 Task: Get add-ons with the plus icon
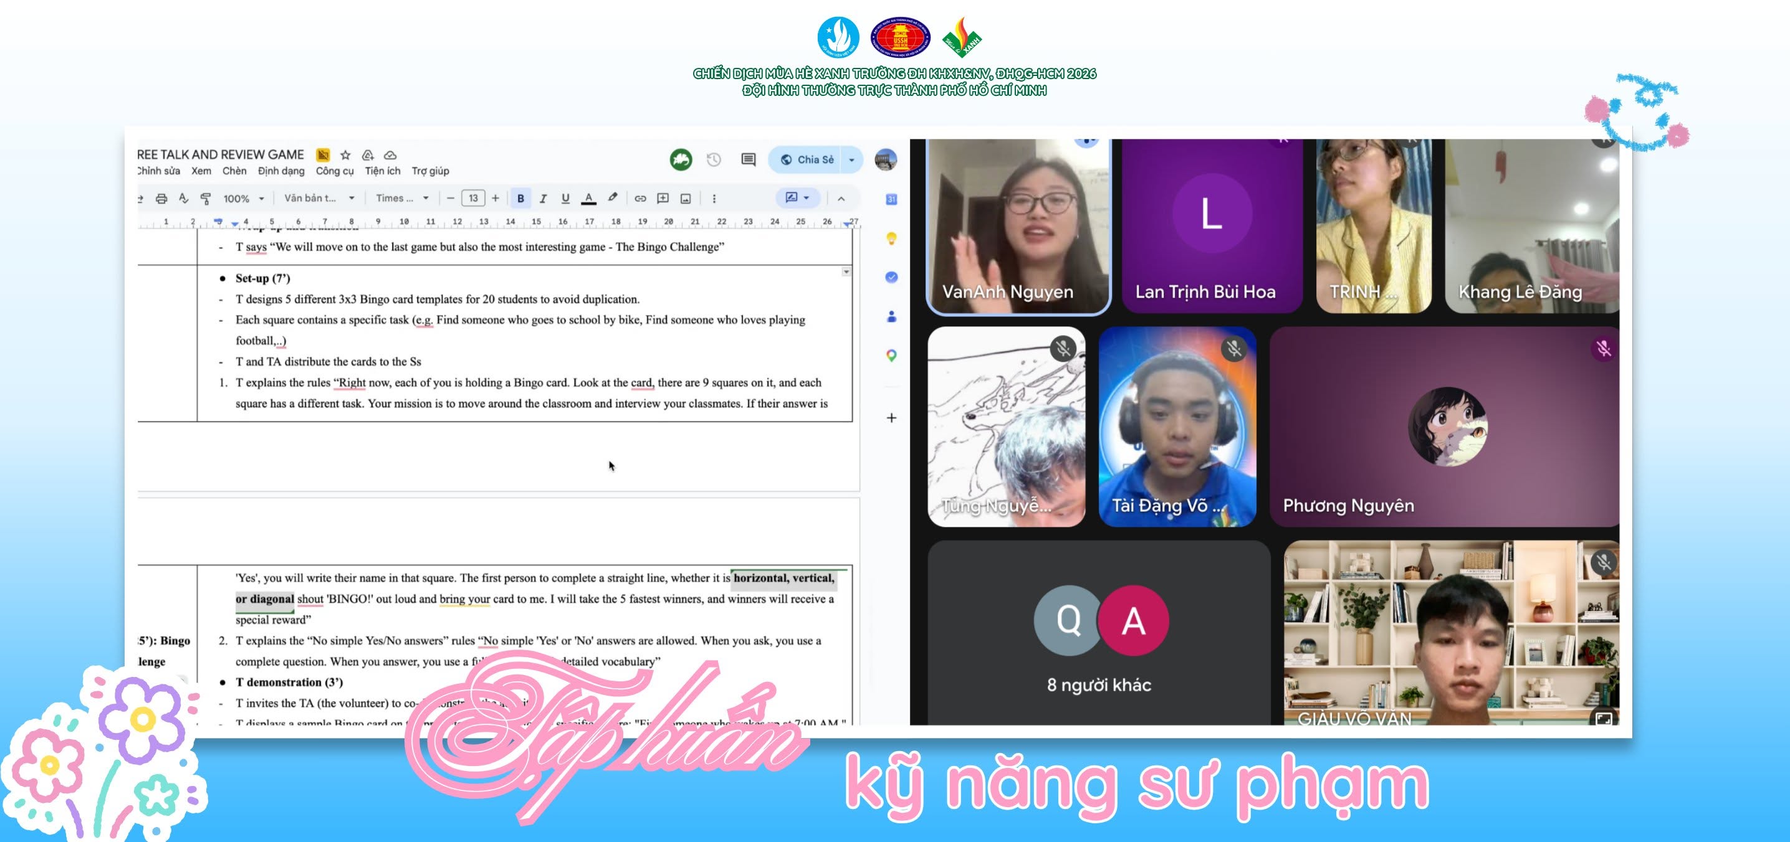coord(891,417)
